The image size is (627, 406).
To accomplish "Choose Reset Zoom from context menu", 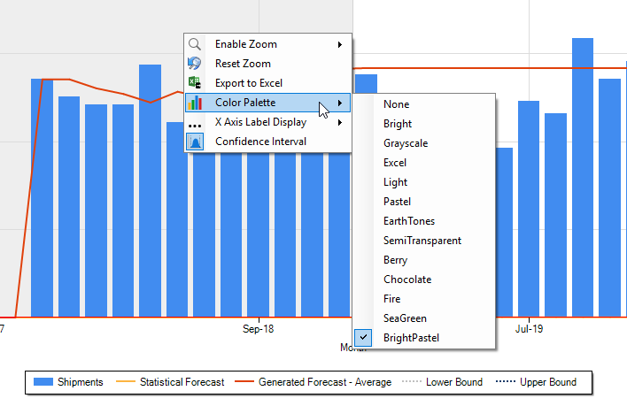I will pos(267,64).
